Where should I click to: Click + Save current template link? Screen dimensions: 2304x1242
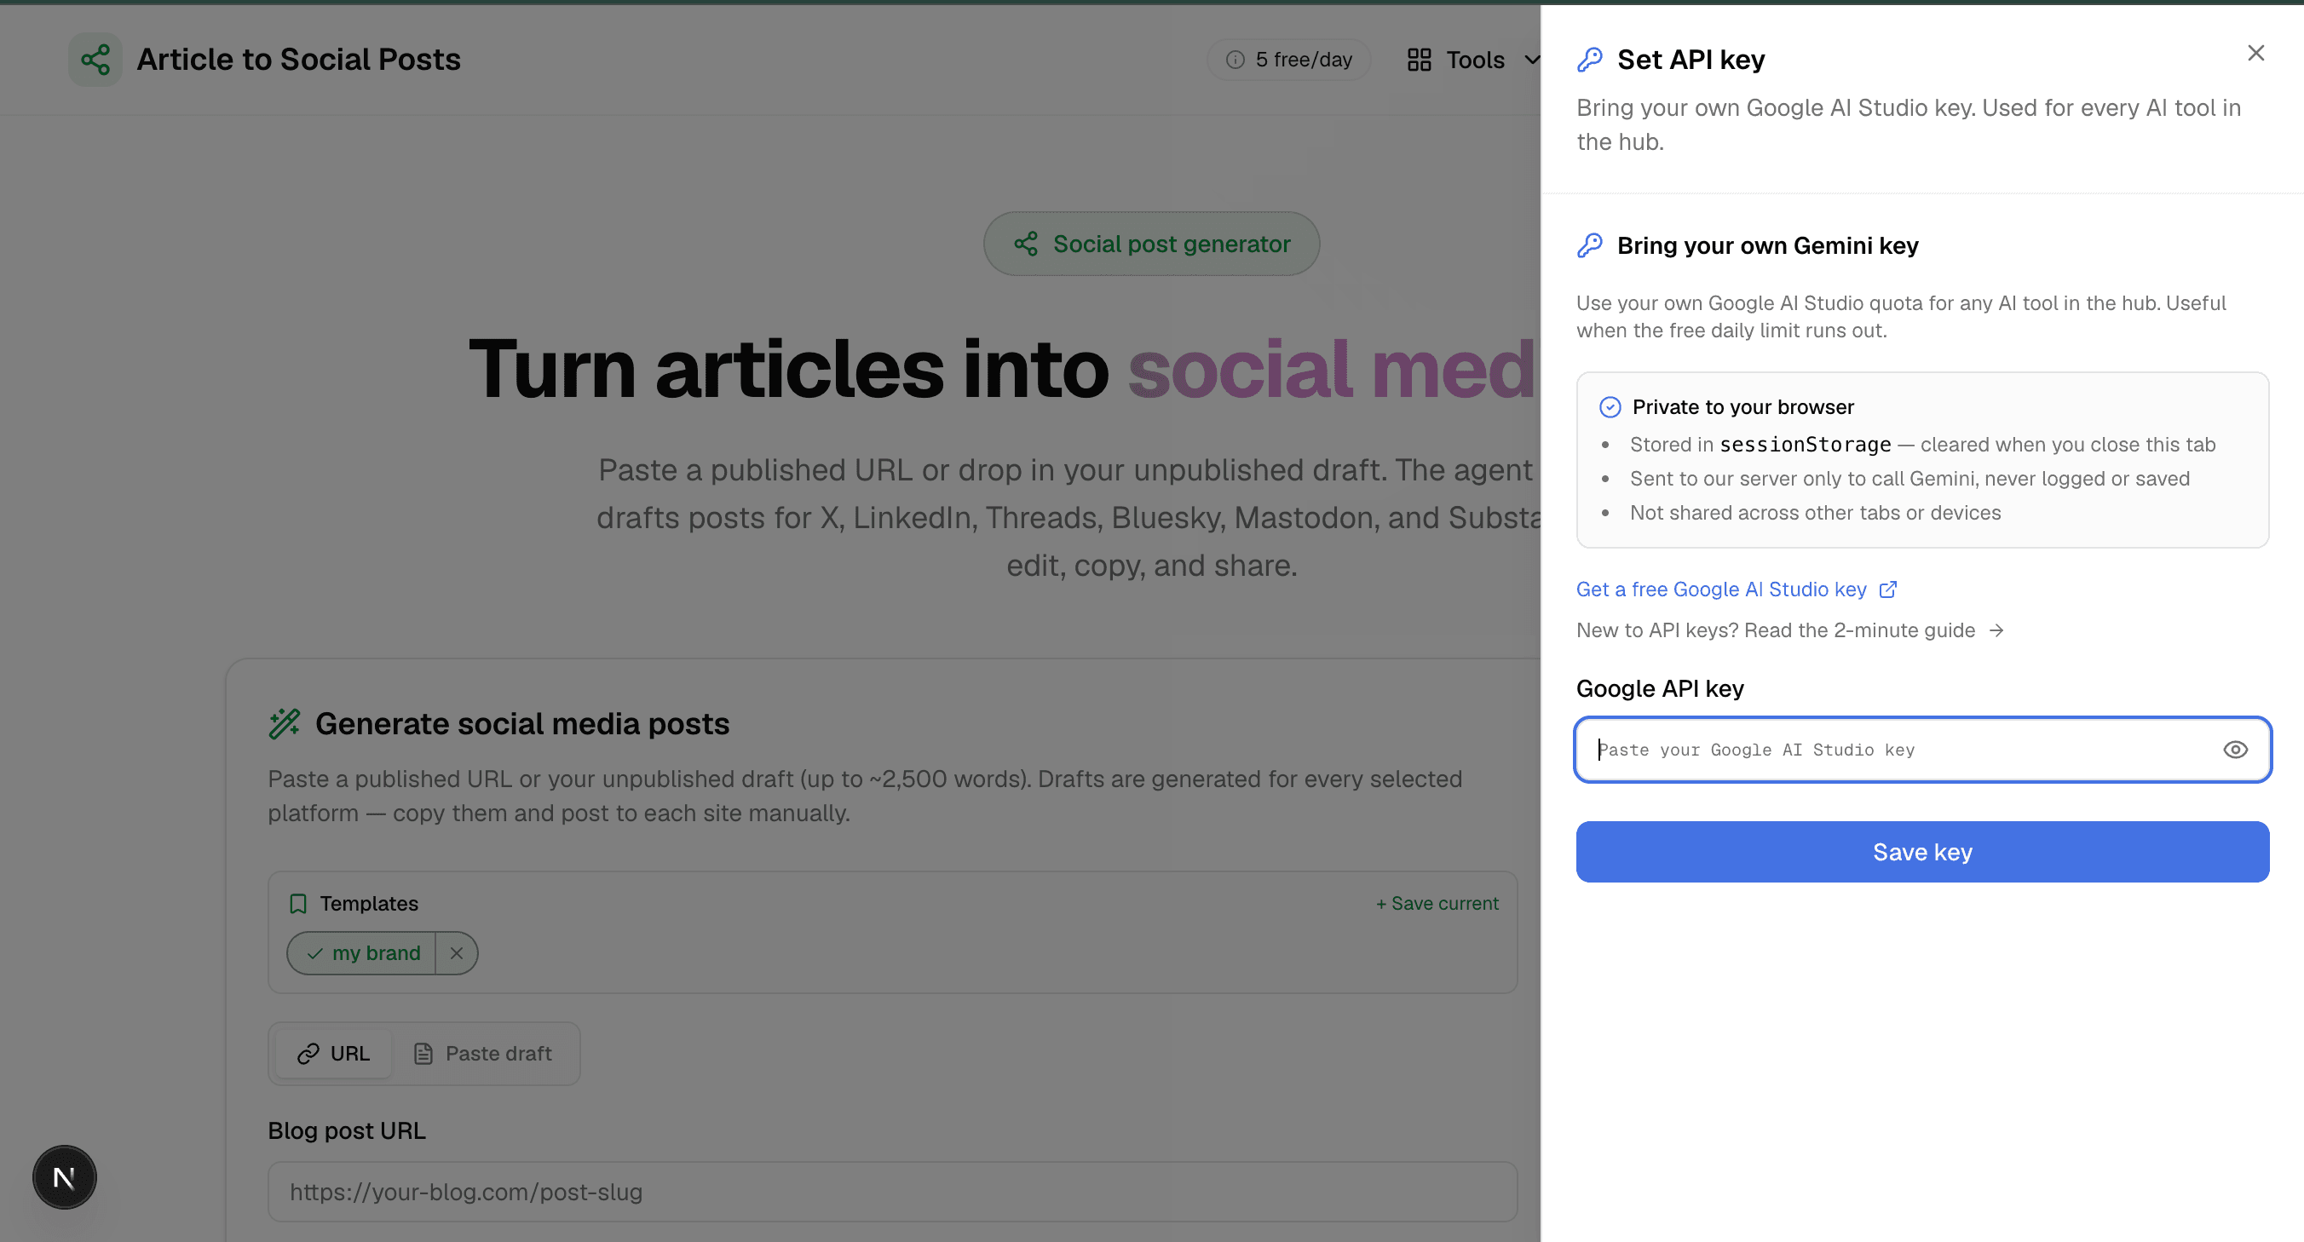pos(1437,904)
